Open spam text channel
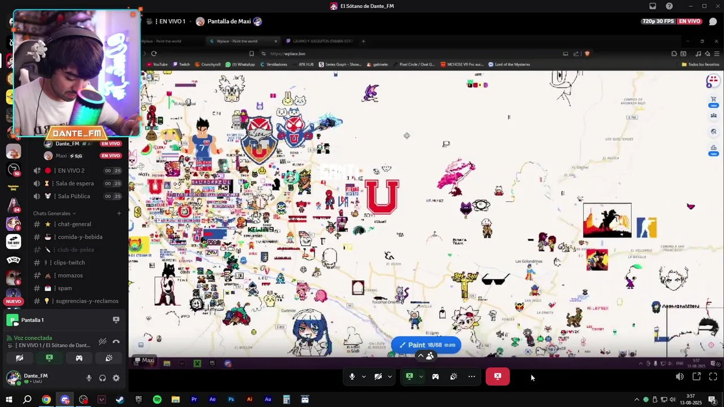724x407 pixels. (x=65, y=288)
